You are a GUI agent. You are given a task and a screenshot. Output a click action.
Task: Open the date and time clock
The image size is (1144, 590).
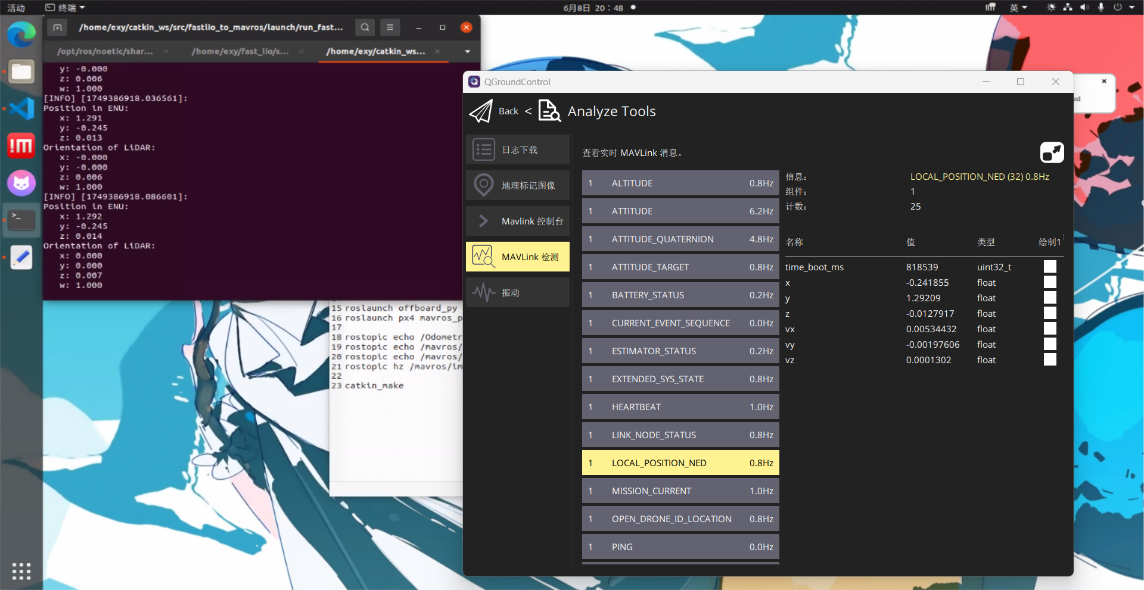593,8
